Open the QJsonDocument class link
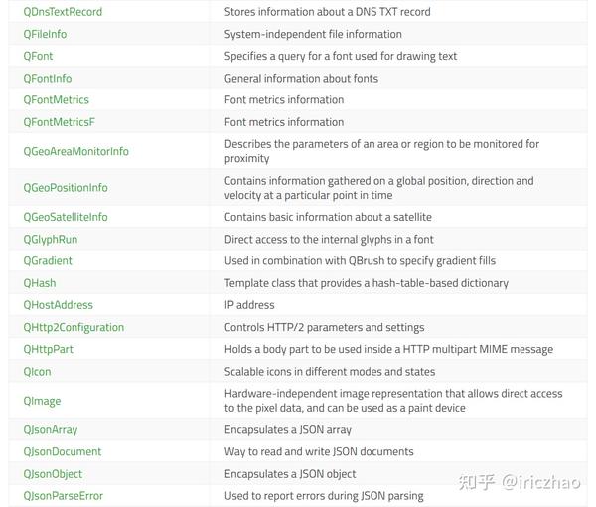The height and width of the screenshot is (507, 596). [63, 451]
